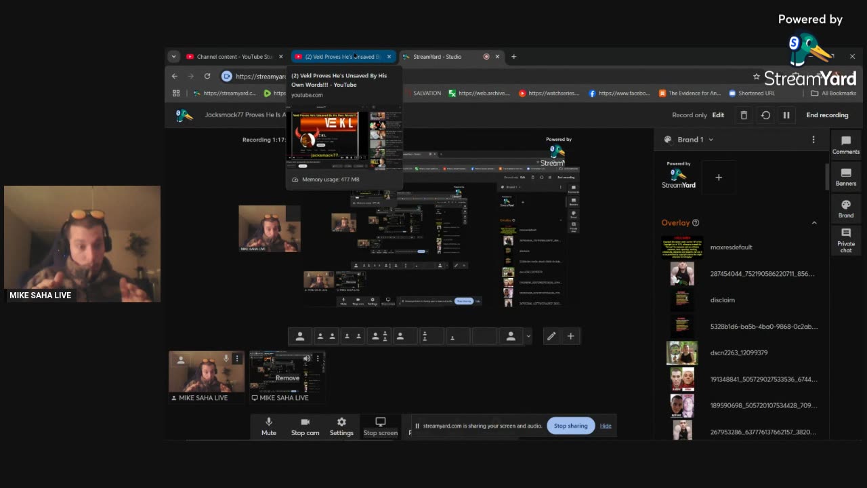Select the solo single-person layout
Screen dimensions: 867x488
point(300,336)
